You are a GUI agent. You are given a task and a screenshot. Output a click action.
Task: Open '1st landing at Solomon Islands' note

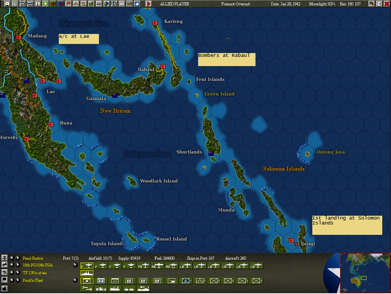(x=347, y=225)
